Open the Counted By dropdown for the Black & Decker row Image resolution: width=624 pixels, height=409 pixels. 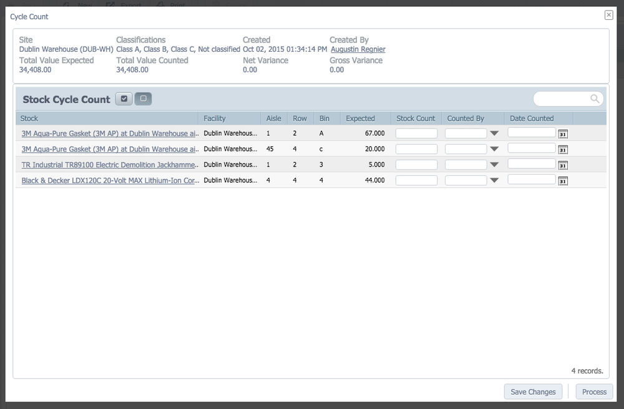[494, 180]
